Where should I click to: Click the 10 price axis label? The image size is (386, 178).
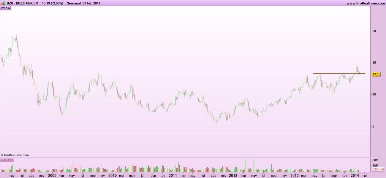point(374,94)
